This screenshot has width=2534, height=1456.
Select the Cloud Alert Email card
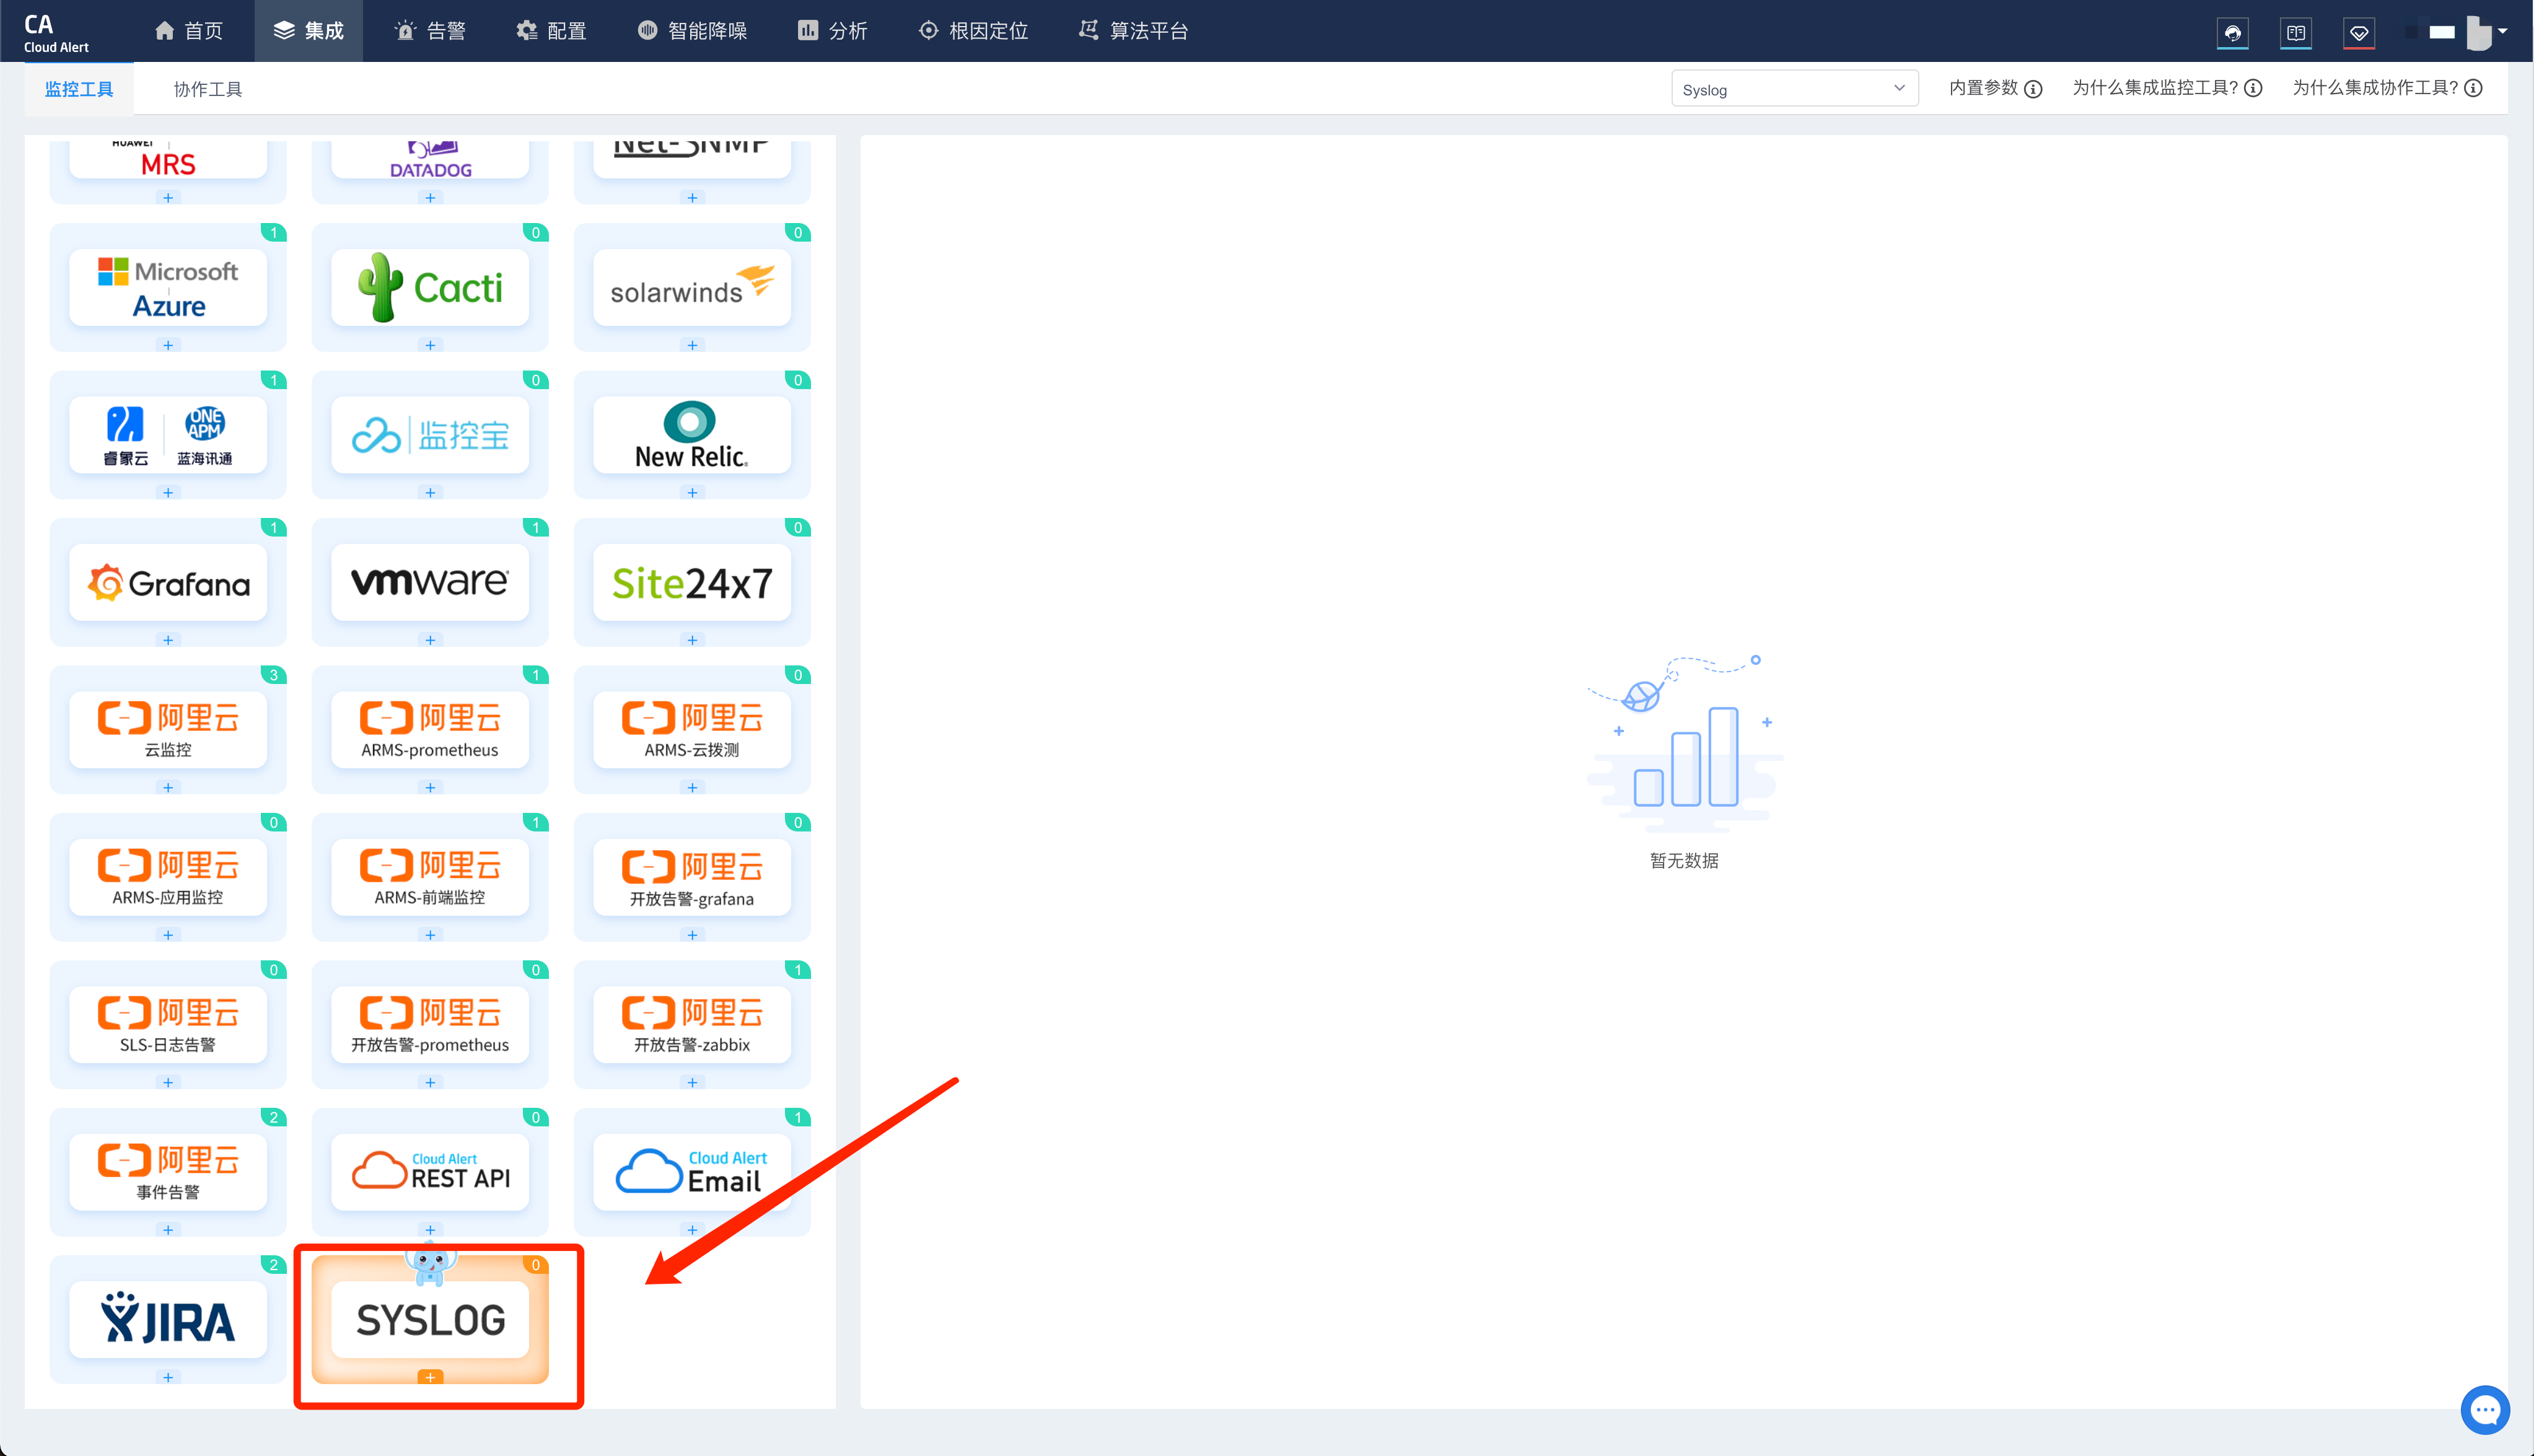click(692, 1173)
